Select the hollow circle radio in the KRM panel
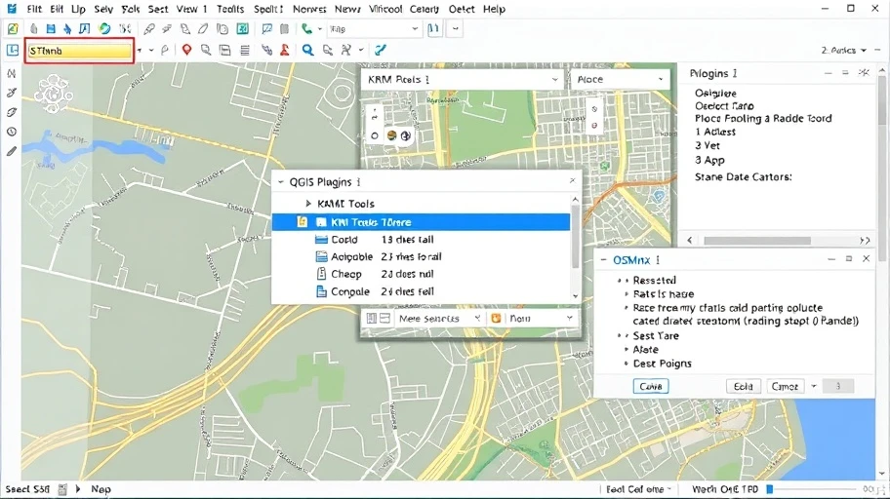Image resolution: width=890 pixels, height=499 pixels. 374,136
